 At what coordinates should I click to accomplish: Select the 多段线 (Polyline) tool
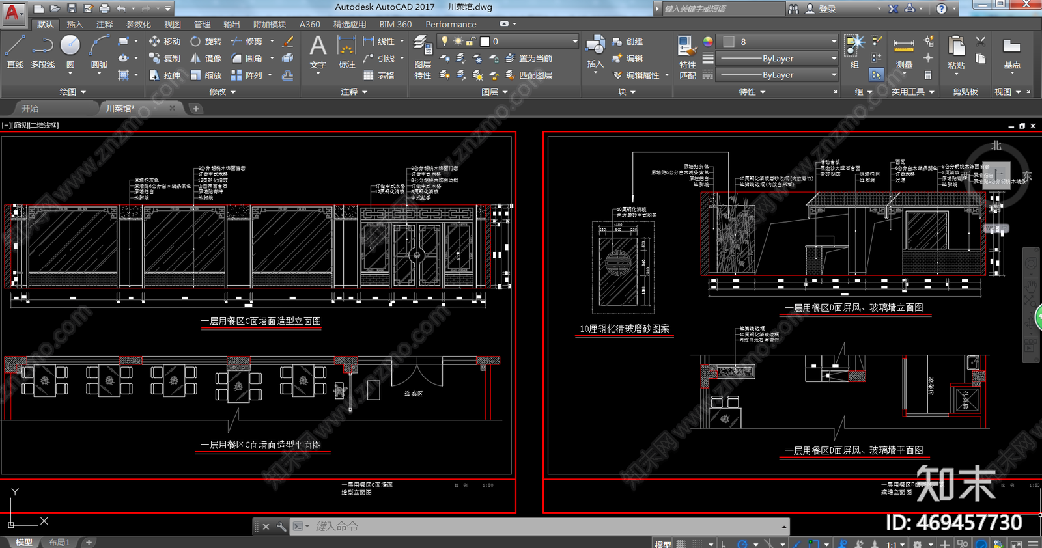pos(42,52)
